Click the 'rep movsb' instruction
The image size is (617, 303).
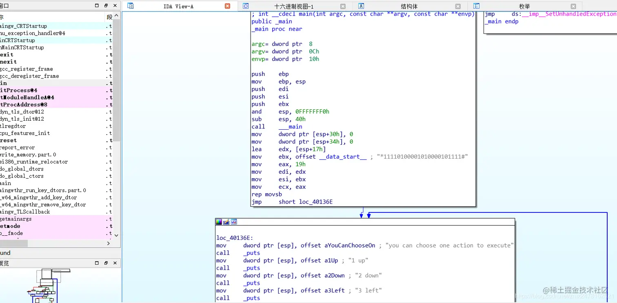click(x=266, y=194)
